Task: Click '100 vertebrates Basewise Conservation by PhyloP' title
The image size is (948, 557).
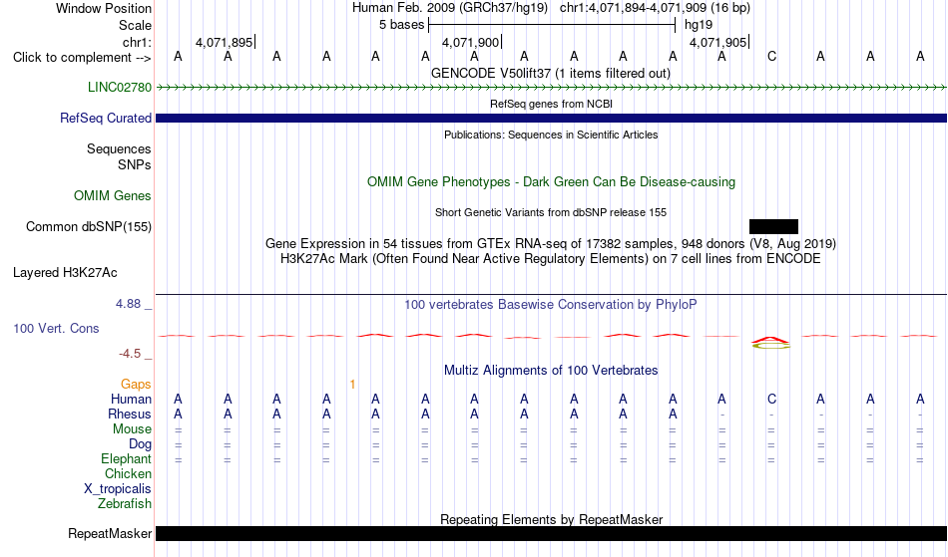Action: pos(550,304)
